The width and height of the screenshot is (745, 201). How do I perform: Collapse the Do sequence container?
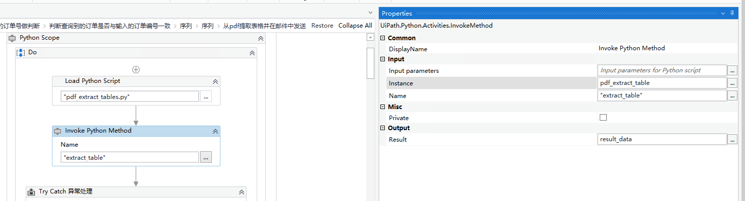[x=252, y=53]
